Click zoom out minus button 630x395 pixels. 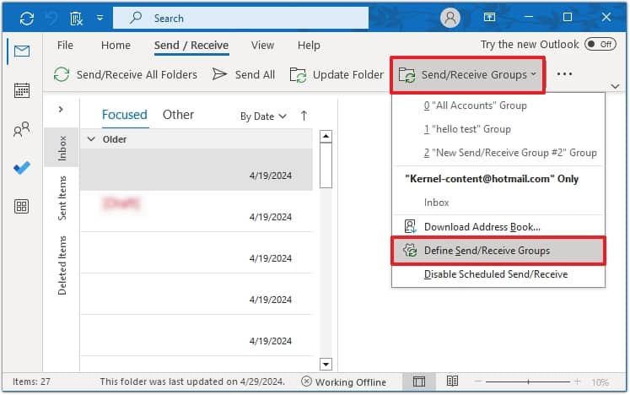point(477,381)
